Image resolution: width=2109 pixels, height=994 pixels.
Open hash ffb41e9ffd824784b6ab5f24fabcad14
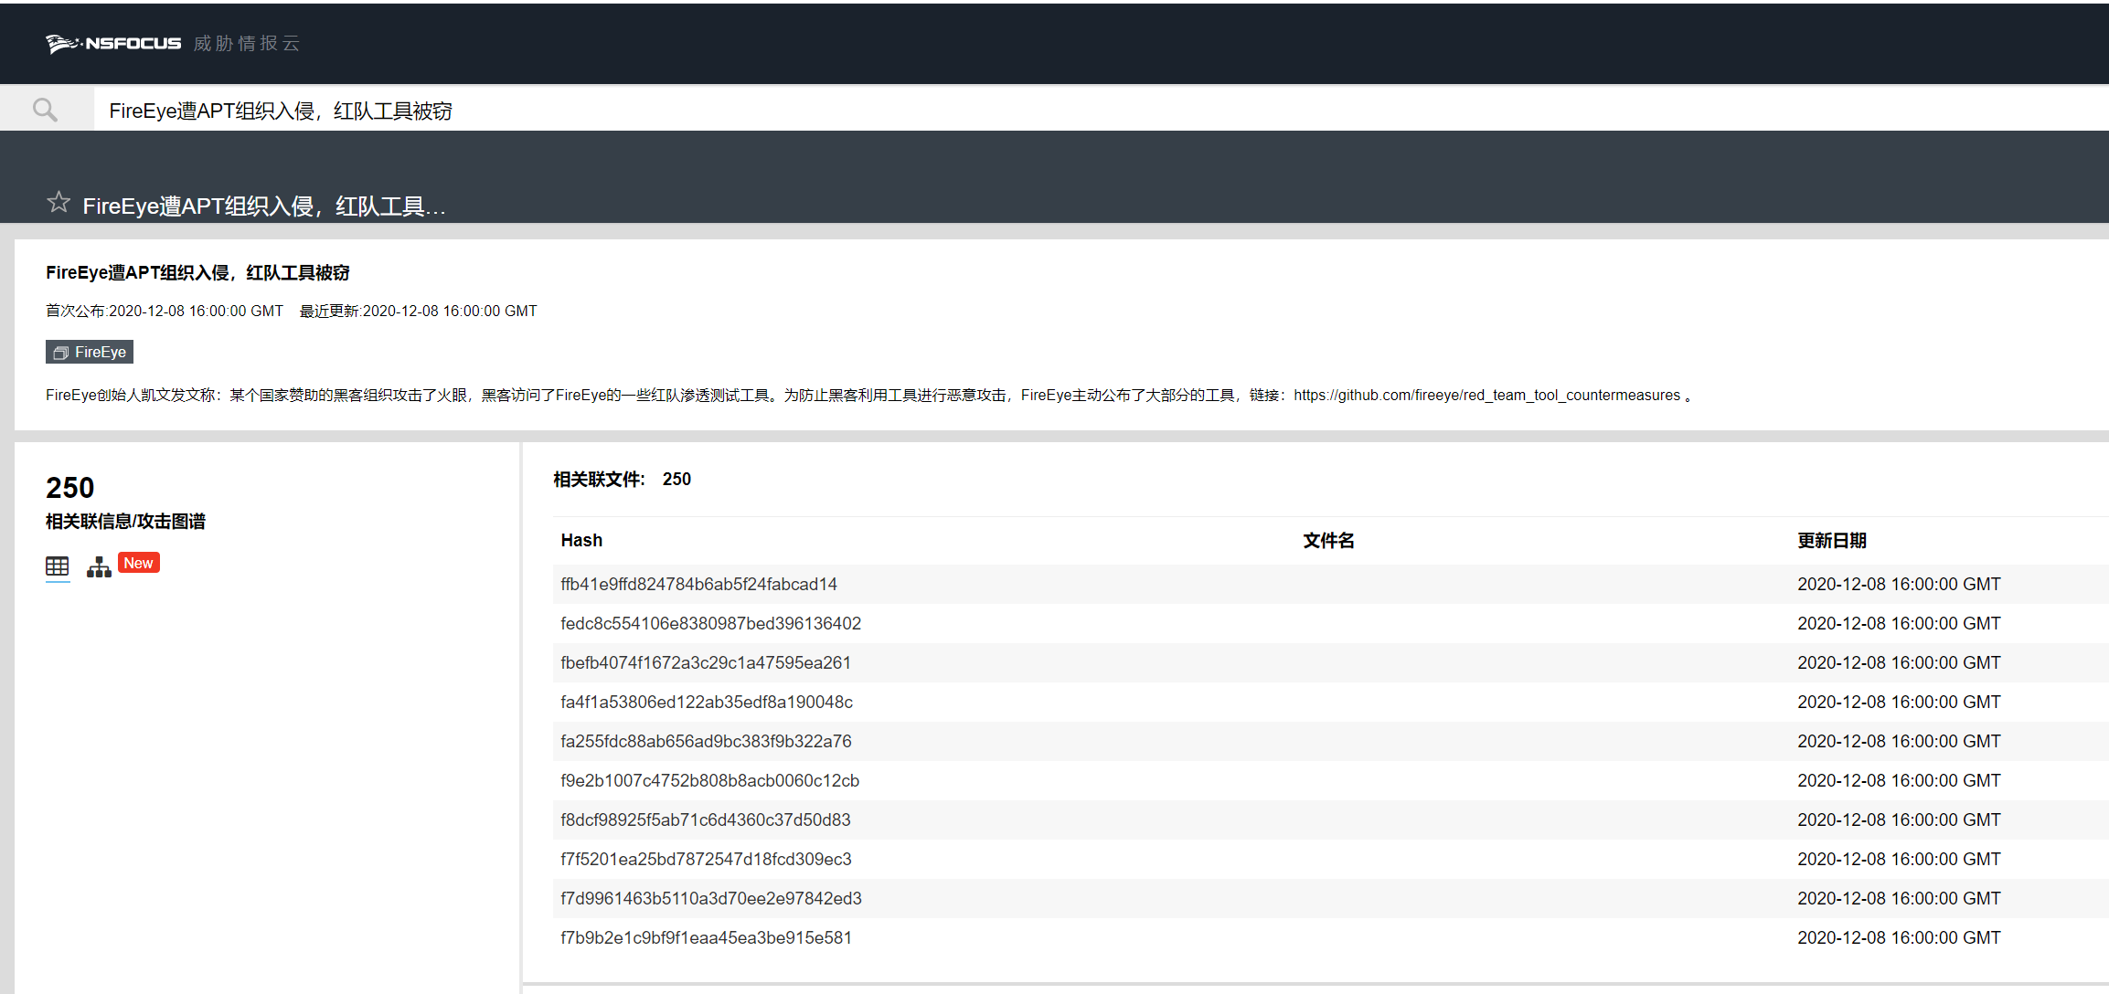698,584
